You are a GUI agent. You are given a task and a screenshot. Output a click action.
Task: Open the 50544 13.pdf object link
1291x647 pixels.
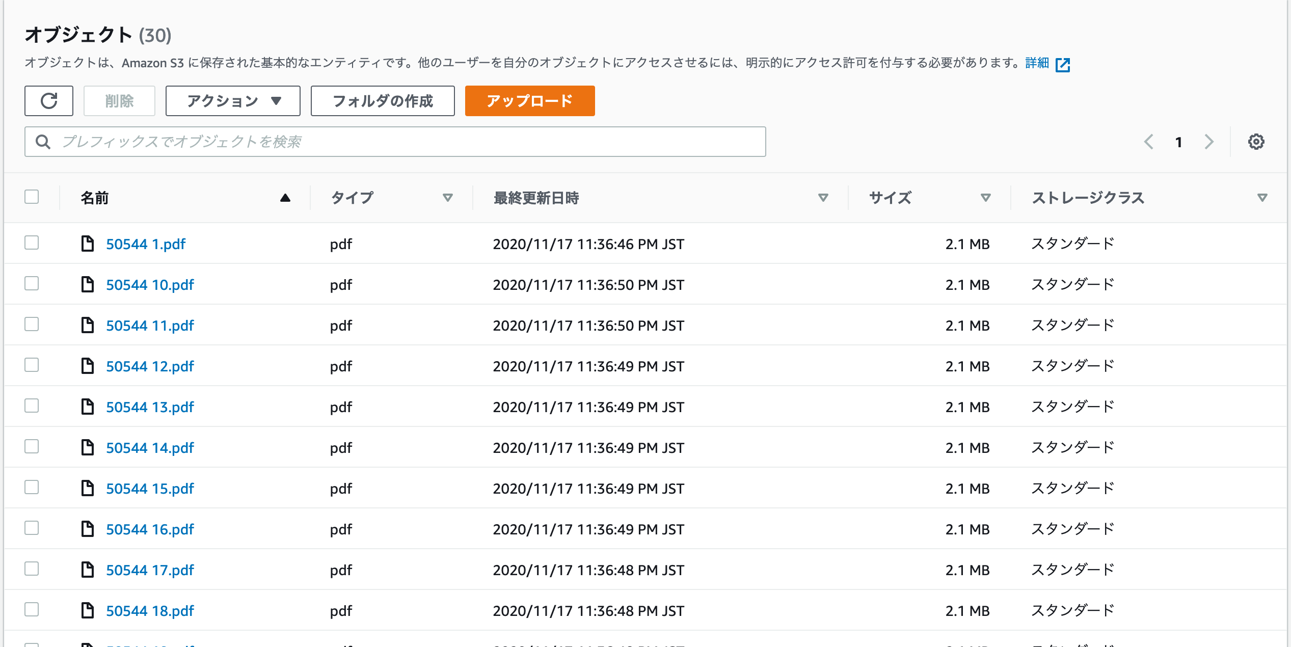150,407
